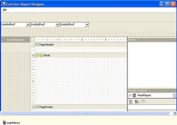Click the Property Pages icon
The image size is (177, 125).
click(143, 102)
